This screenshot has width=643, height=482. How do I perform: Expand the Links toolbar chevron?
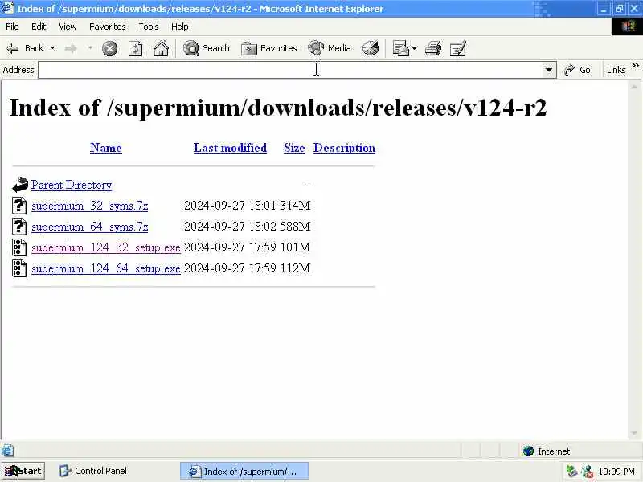pos(635,66)
